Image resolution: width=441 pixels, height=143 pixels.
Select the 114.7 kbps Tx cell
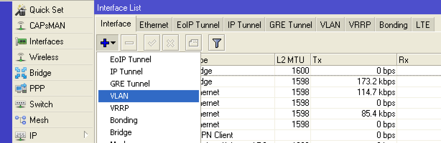click(x=354, y=92)
